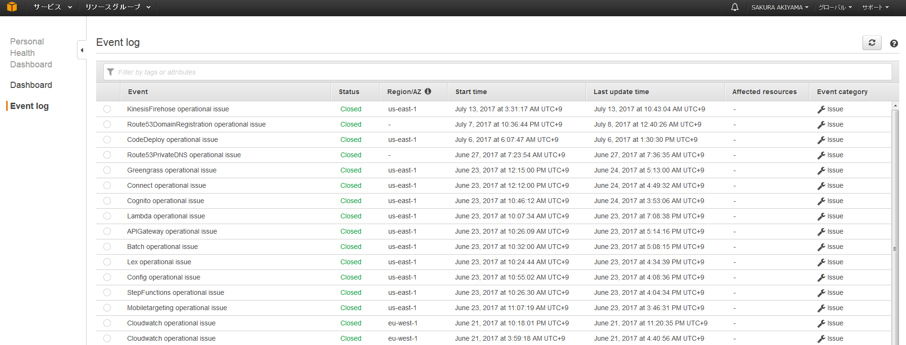Click 'July 13, 2017 at 3:31:17 AM UTC+9'
The height and width of the screenshot is (345, 906).
(x=508, y=109)
